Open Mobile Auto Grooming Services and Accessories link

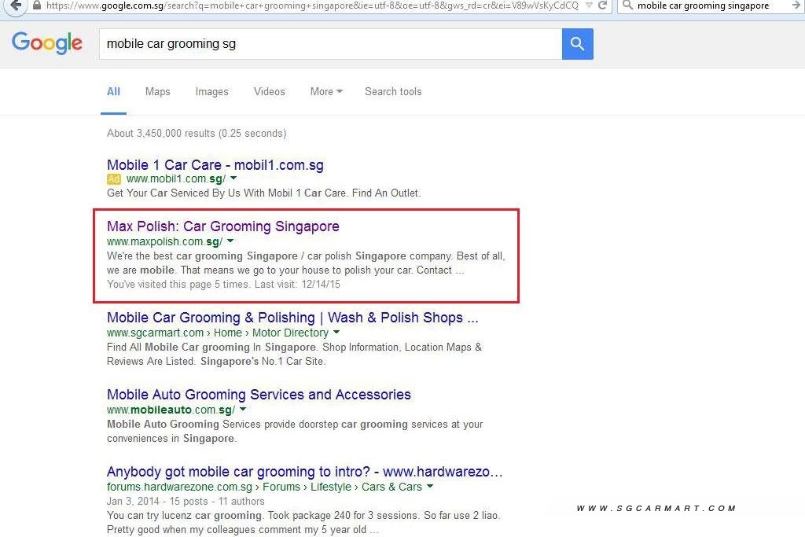(259, 395)
